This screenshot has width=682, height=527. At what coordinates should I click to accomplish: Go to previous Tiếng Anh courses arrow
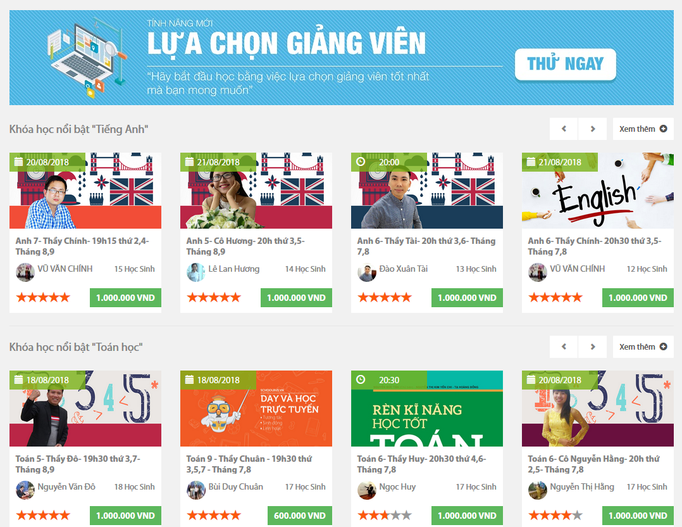tap(564, 129)
